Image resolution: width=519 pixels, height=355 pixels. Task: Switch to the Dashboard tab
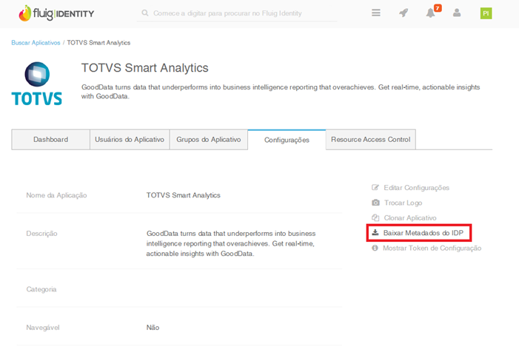[50, 140]
